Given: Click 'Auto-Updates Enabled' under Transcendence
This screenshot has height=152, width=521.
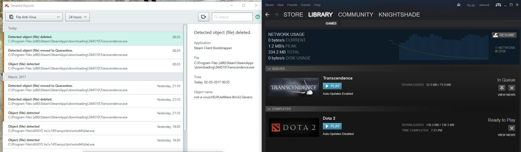Looking at the screenshot, I should [338, 94].
